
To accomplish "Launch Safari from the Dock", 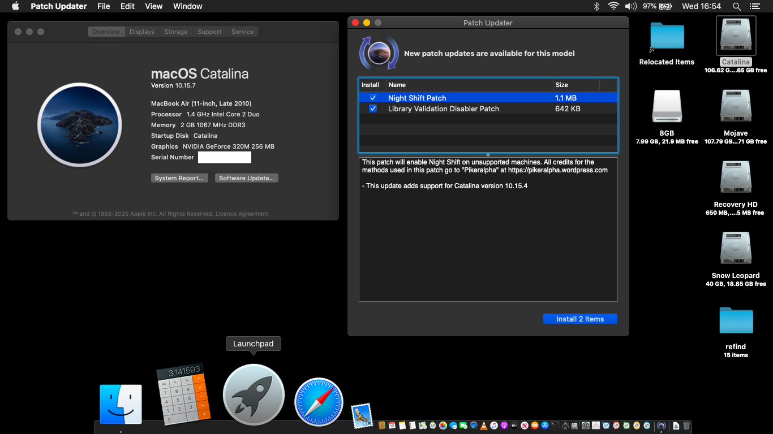I will pos(319,402).
